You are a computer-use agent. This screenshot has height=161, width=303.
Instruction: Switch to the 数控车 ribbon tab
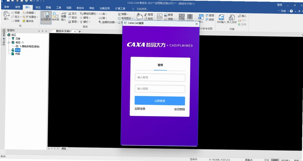(x=80, y=8)
